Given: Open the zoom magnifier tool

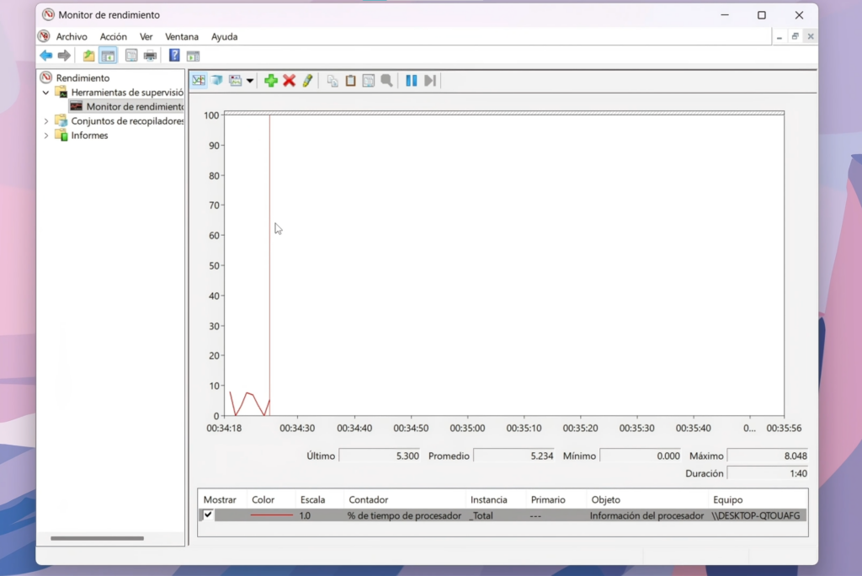Looking at the screenshot, I should pyautogui.click(x=387, y=80).
